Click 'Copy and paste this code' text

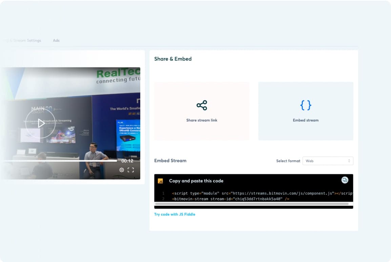pos(196,181)
